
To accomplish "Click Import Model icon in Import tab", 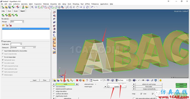I will pos(3,15).
